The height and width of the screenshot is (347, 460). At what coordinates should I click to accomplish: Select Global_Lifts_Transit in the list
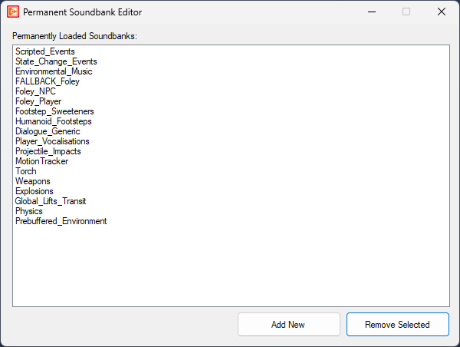pyautogui.click(x=51, y=201)
